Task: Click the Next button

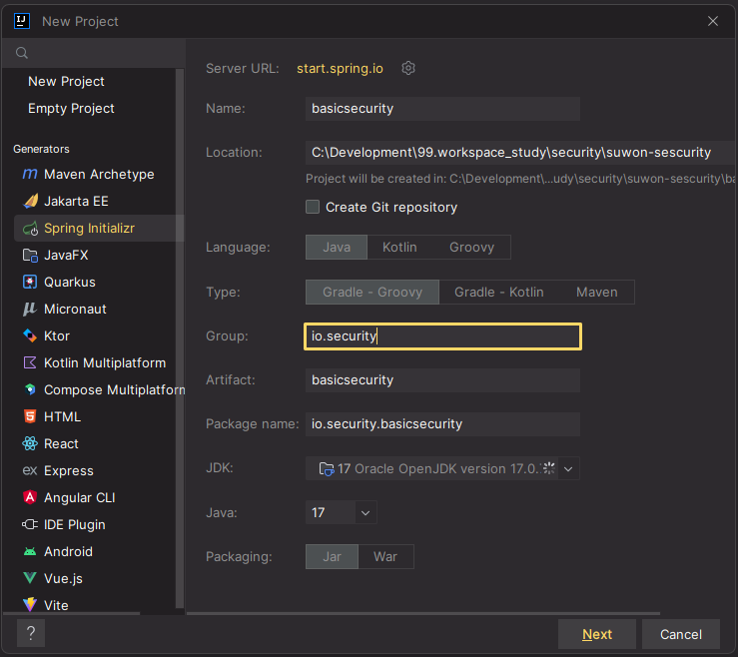Action: (597, 634)
